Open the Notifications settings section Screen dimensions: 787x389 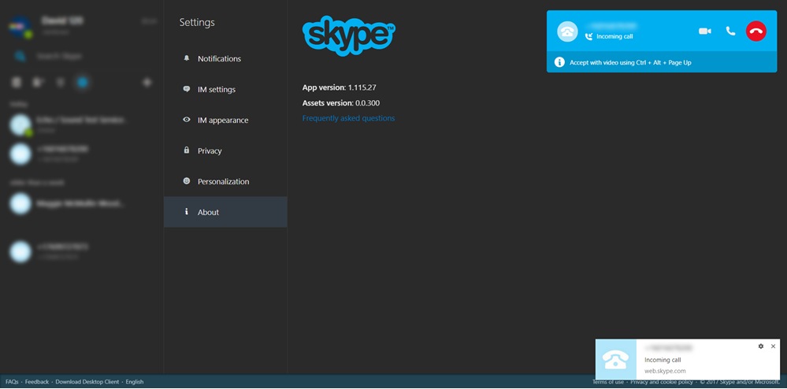[225, 59]
